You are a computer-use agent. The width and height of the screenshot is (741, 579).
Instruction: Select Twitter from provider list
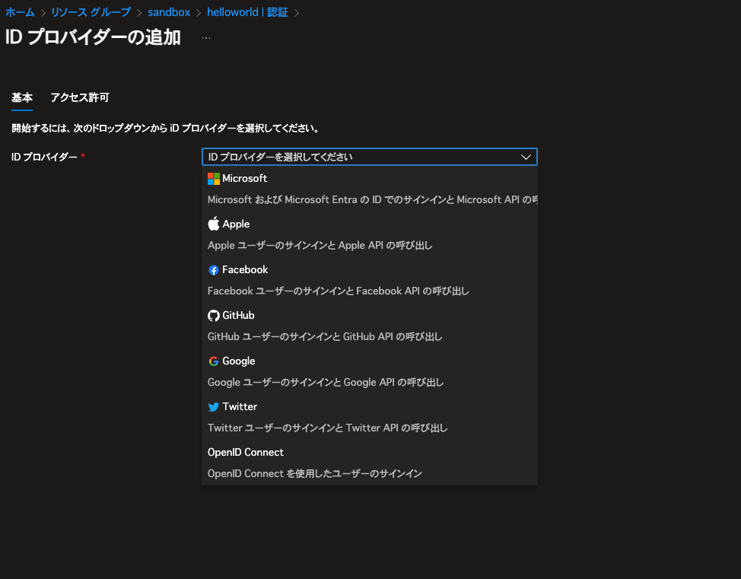[x=370, y=418]
